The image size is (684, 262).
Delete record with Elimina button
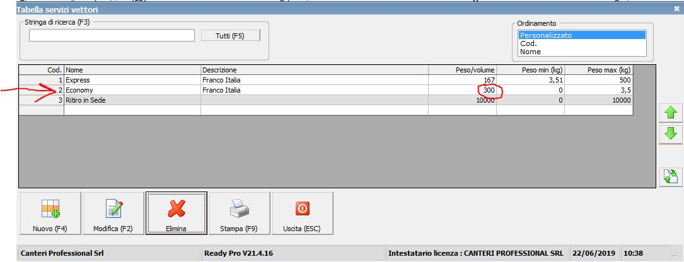coord(177,213)
